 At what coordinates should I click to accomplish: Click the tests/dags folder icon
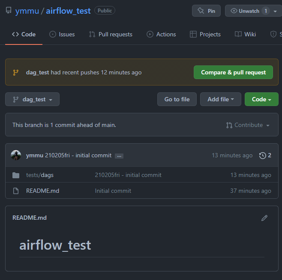click(16, 175)
